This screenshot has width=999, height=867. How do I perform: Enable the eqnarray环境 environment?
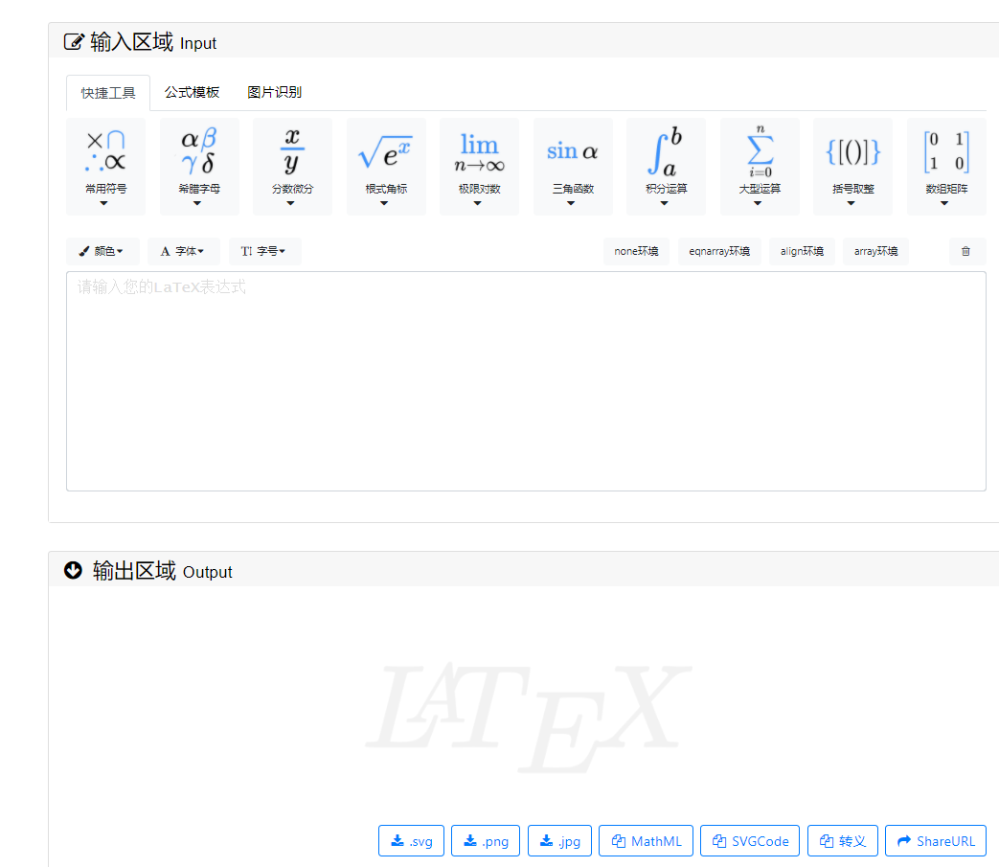tap(719, 251)
